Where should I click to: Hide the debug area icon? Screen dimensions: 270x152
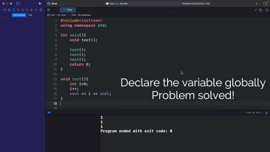point(266,113)
